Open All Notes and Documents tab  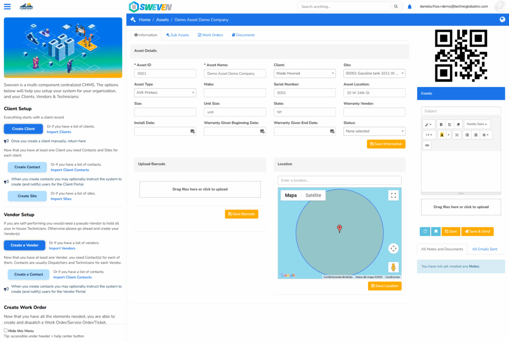click(442, 249)
